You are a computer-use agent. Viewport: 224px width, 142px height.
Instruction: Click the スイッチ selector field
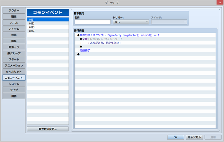click(x=169, y=22)
